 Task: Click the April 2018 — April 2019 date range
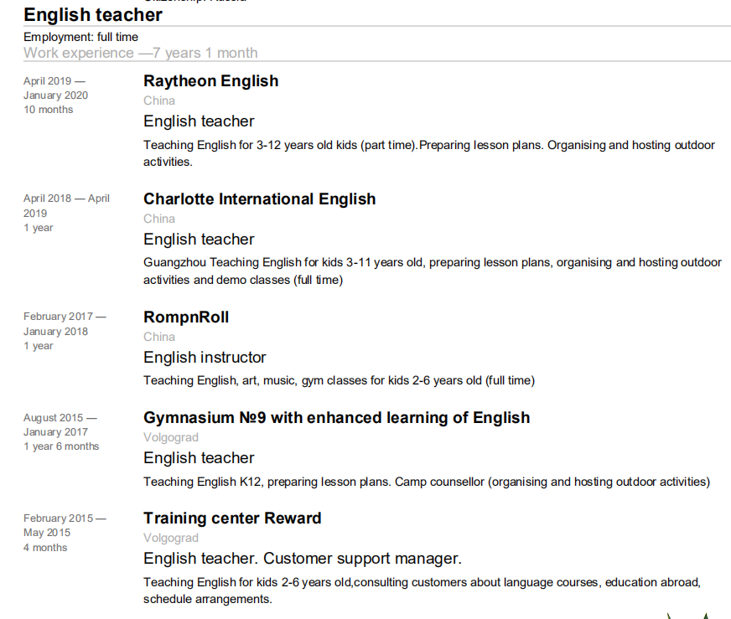coord(66,205)
